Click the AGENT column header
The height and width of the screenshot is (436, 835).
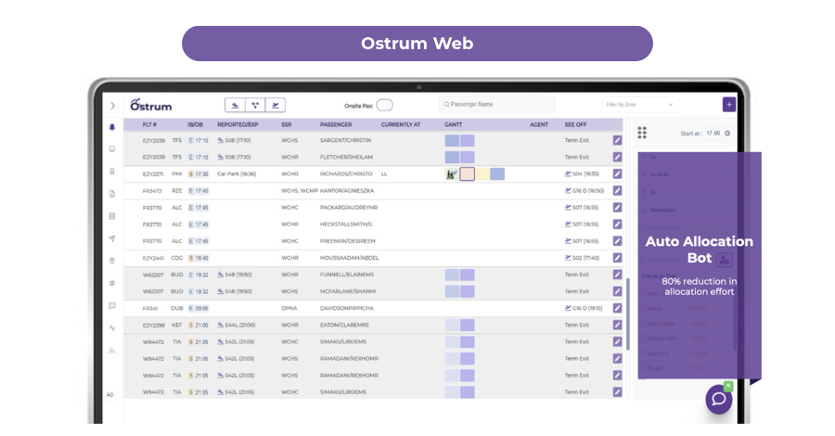[539, 124]
